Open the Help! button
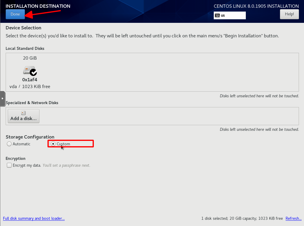Screen dimensions: 304x226 point(289,14)
